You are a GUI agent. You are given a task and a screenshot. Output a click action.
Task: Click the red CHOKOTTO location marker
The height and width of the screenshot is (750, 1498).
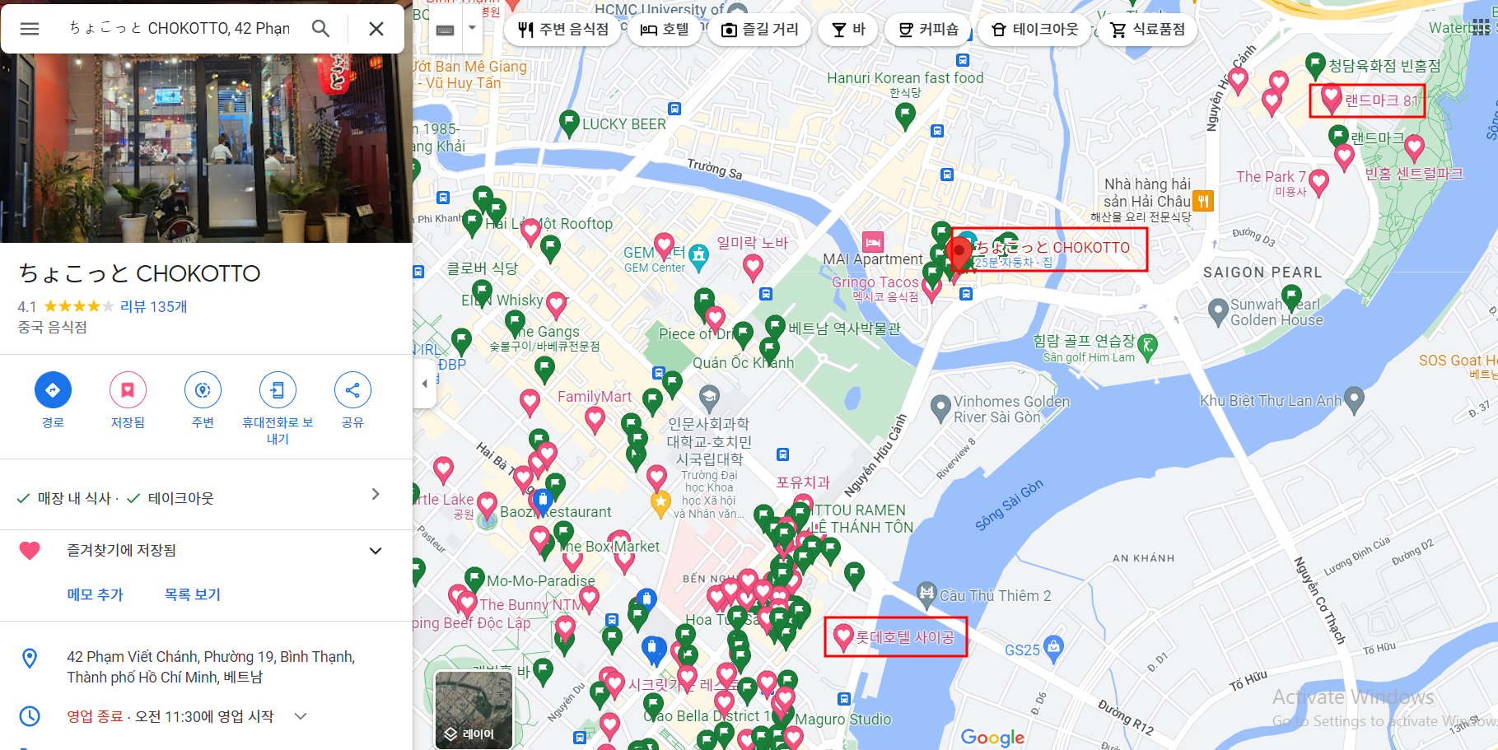[959, 254]
